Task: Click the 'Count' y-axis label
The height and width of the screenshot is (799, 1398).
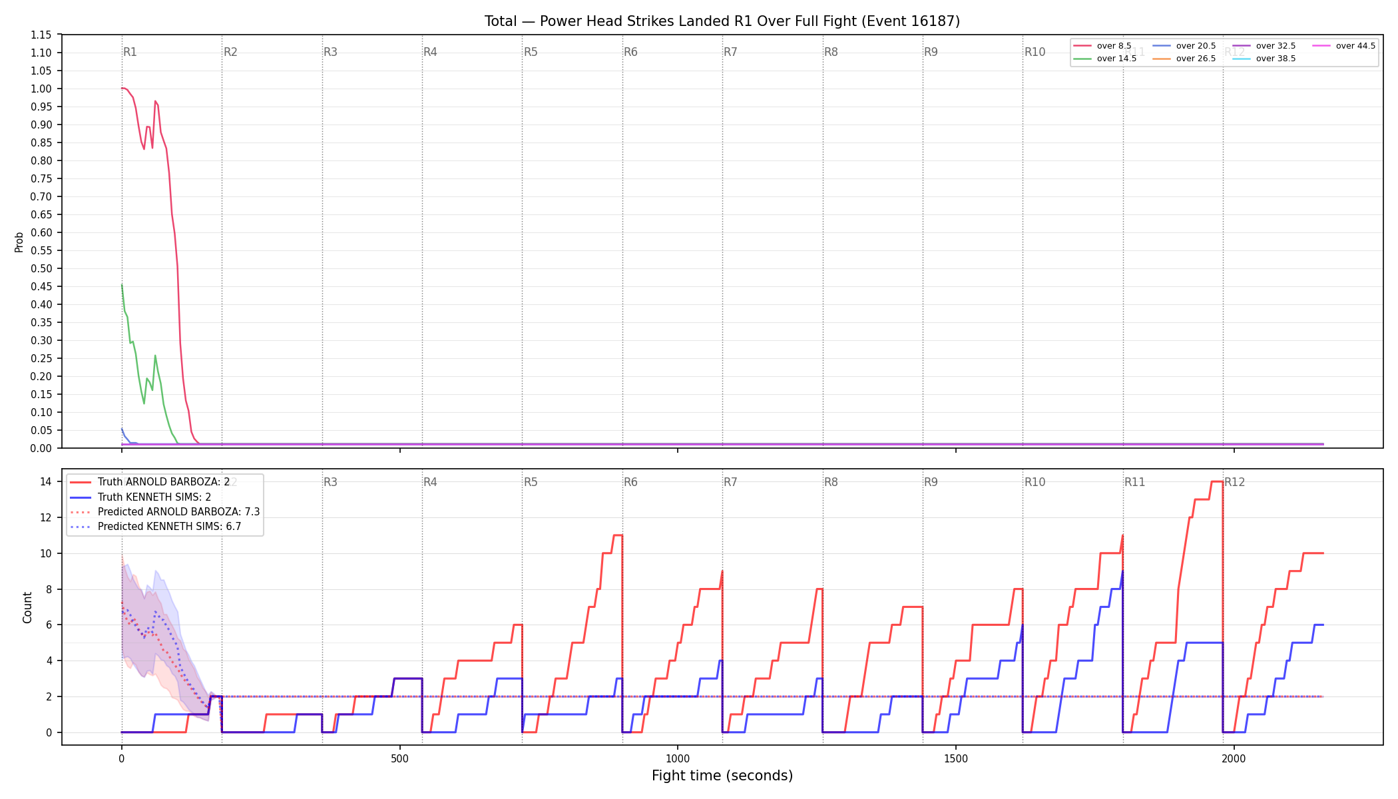Action: (x=27, y=607)
